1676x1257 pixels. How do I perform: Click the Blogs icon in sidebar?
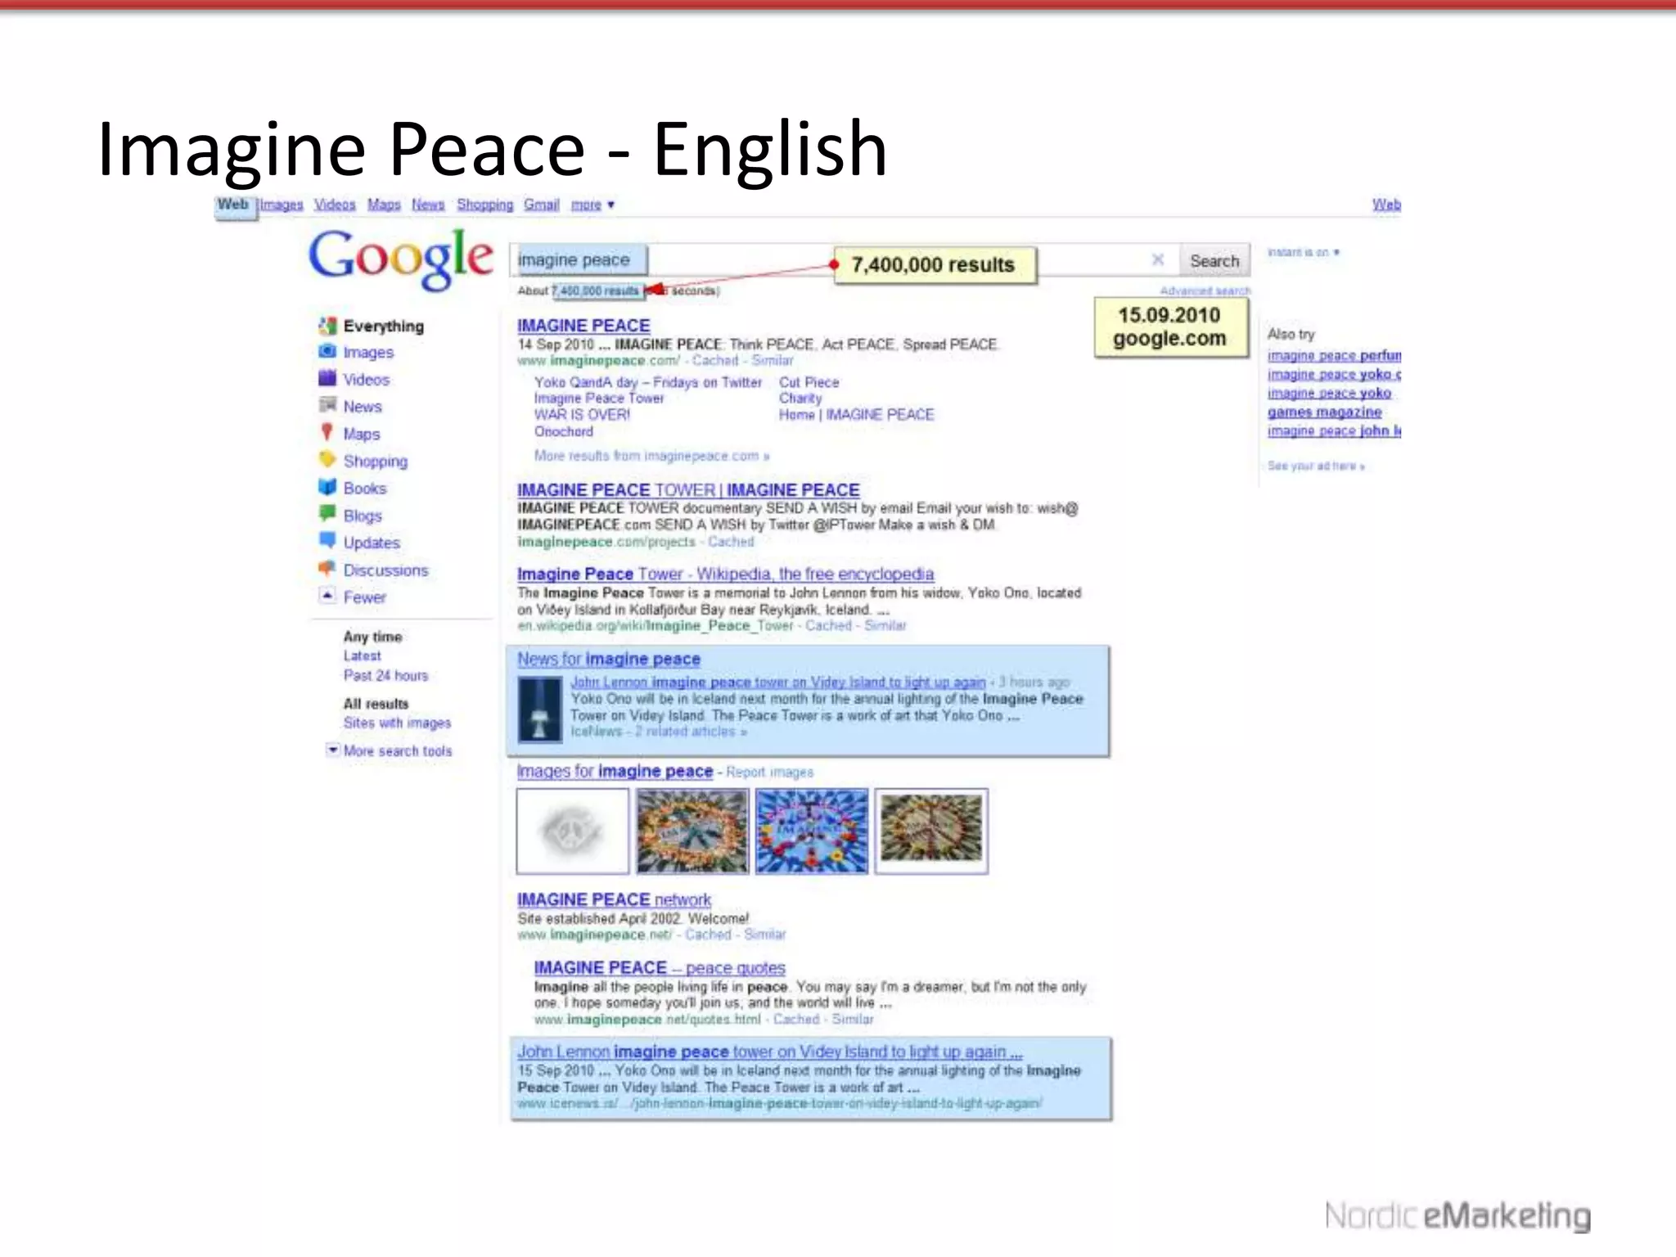pos(327,515)
